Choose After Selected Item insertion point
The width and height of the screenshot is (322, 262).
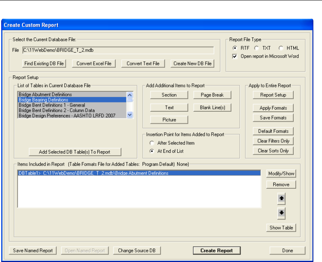coord(152,143)
